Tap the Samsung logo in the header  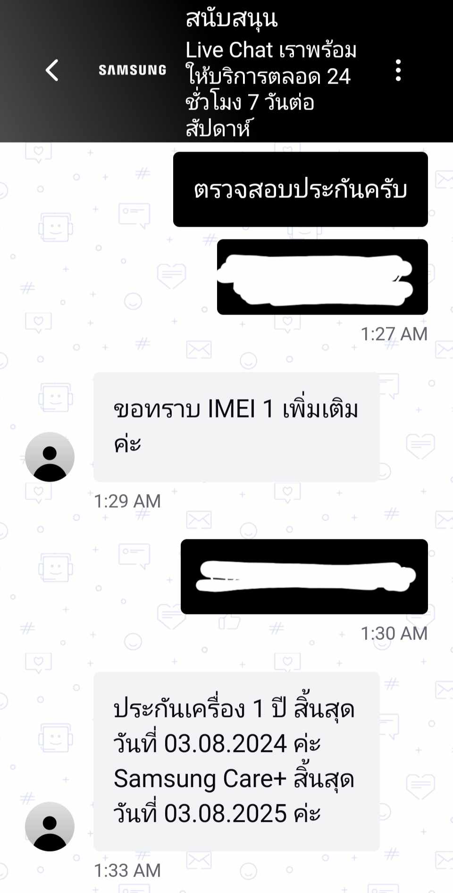pyautogui.click(x=132, y=70)
